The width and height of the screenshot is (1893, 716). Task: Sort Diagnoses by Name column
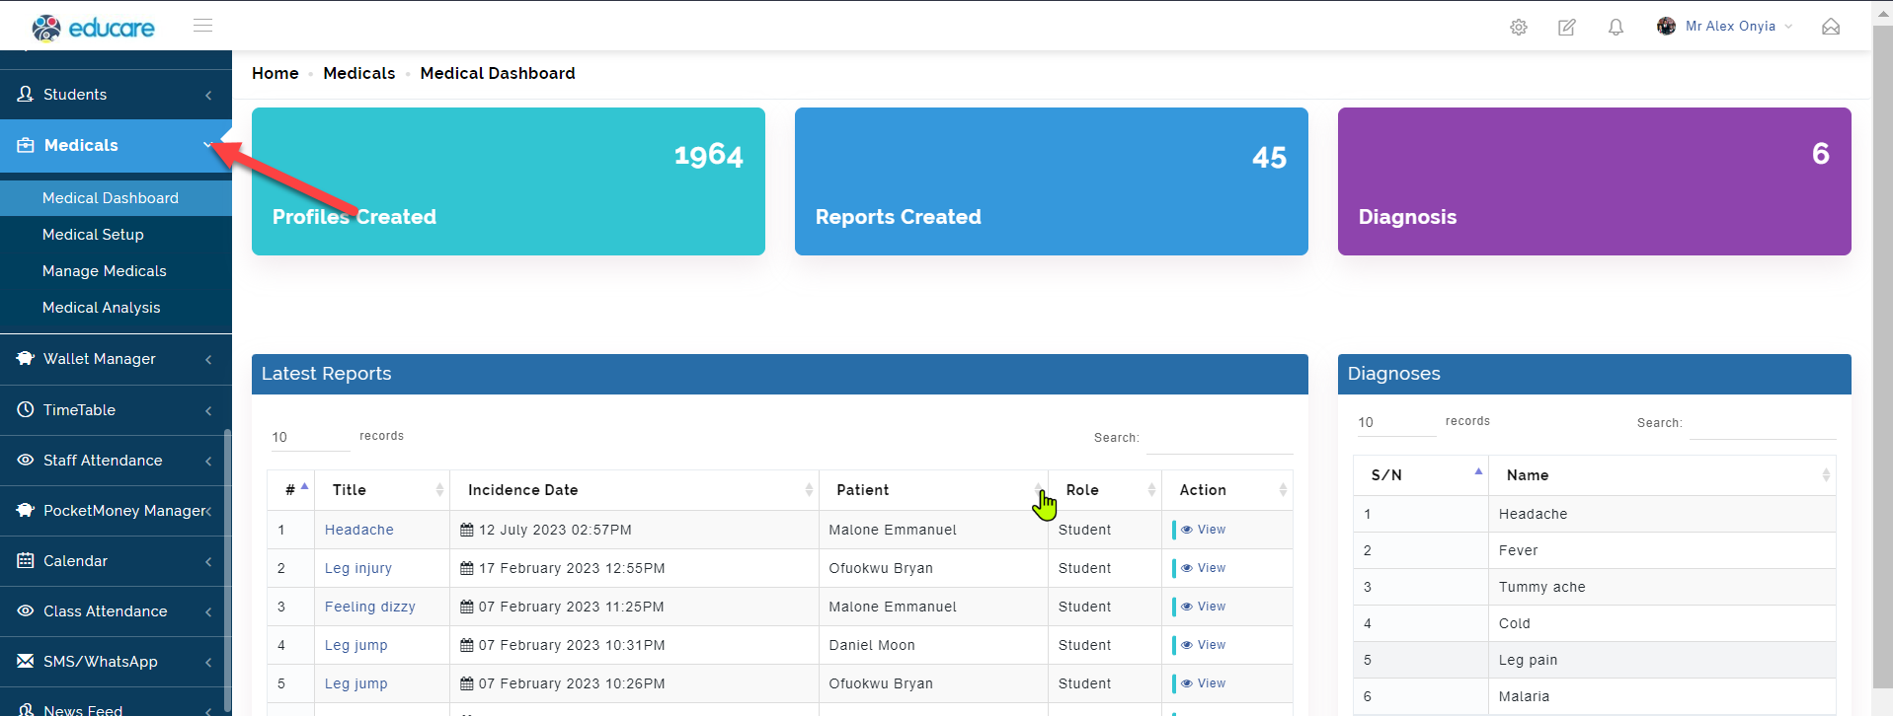1662,475
